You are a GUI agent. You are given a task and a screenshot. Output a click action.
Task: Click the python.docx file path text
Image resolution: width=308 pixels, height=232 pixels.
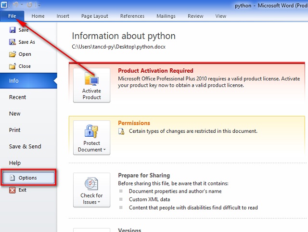click(118, 47)
